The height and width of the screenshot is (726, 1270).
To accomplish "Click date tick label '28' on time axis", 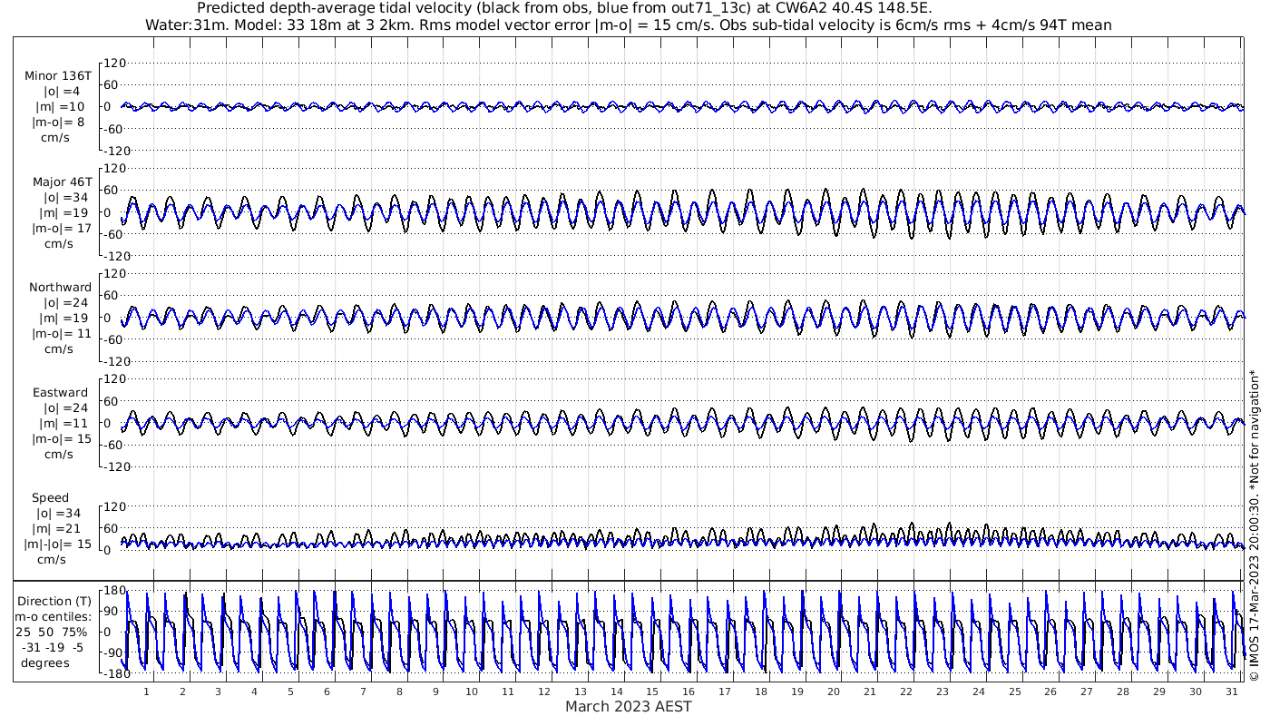I will pyautogui.click(x=1123, y=692).
